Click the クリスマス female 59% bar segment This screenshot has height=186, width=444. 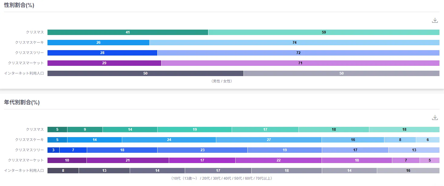324,32
